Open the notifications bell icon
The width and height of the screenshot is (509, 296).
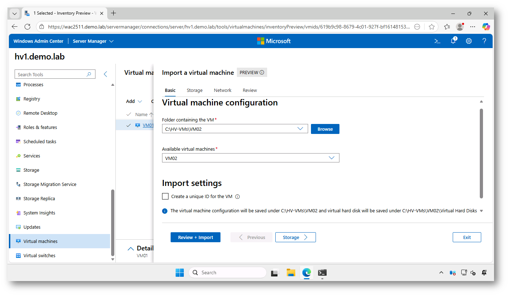(453, 41)
